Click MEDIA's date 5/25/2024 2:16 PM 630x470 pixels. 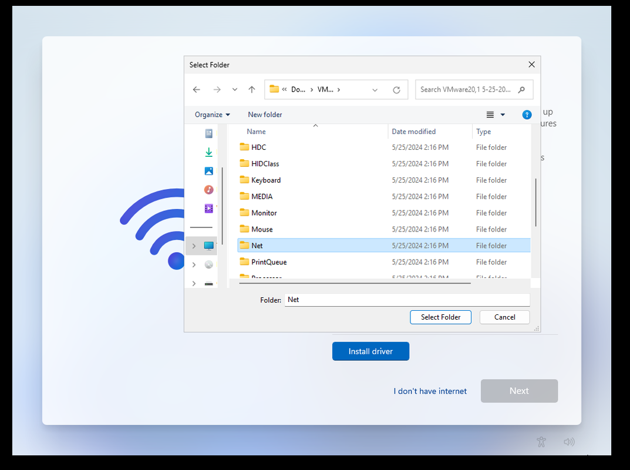[420, 197]
